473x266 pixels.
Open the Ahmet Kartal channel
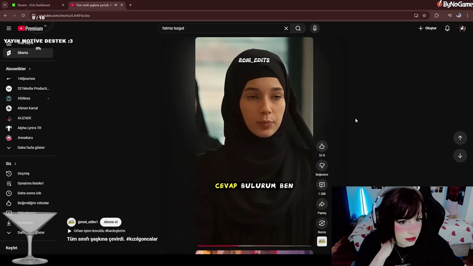click(28, 108)
